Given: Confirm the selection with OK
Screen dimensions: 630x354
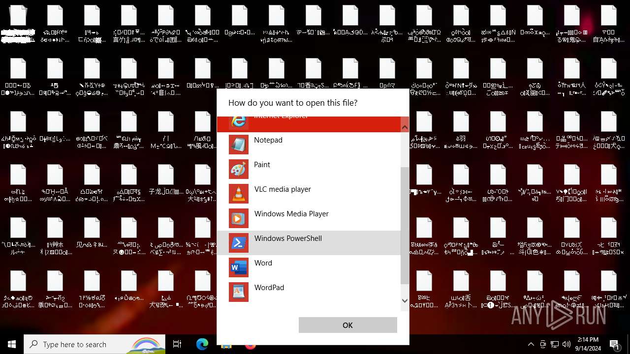Looking at the screenshot, I should [347, 325].
